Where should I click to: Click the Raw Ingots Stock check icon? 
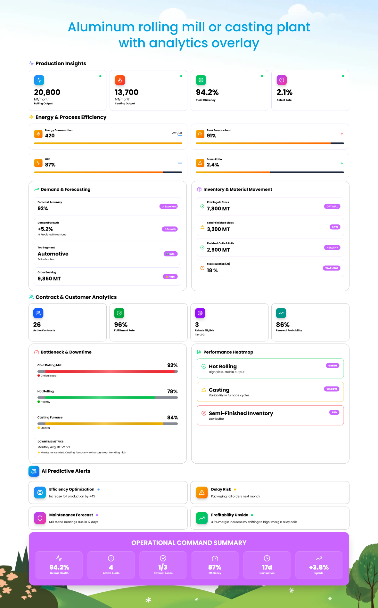[202, 207]
